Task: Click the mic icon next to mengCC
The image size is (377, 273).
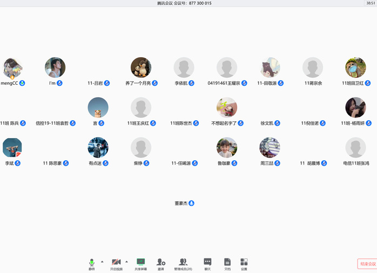Action: [x=22, y=83]
